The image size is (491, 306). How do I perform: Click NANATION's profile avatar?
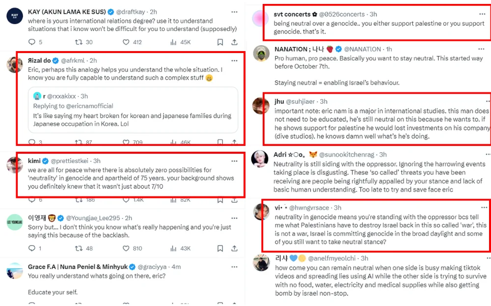(261, 53)
